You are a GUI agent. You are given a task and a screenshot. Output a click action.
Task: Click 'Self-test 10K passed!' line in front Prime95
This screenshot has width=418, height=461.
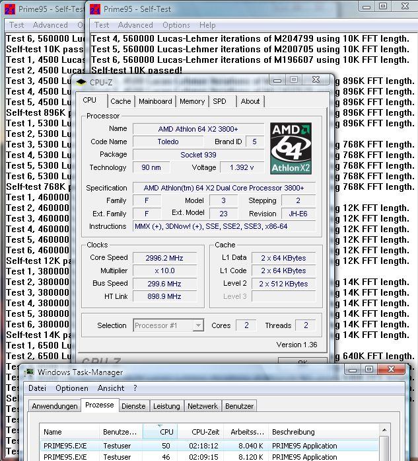pyautogui.click(x=137, y=71)
